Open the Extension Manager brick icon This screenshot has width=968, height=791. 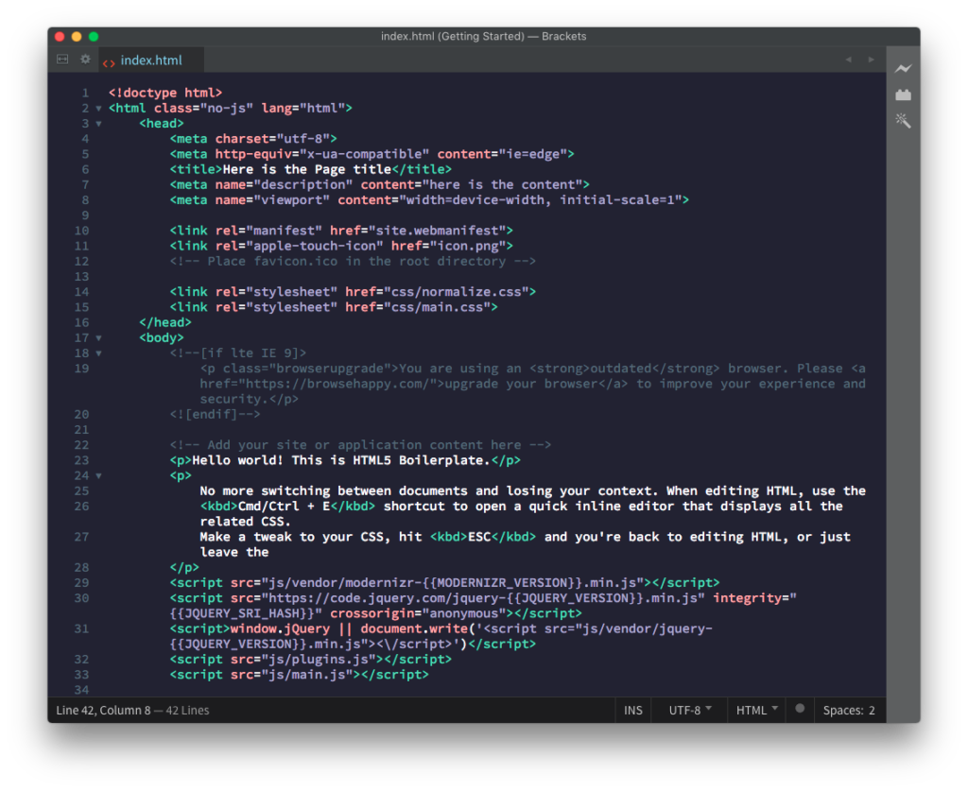coord(904,95)
